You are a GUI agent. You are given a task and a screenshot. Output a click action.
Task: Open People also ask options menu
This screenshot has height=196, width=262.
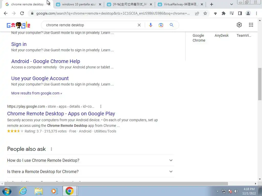click(51, 149)
